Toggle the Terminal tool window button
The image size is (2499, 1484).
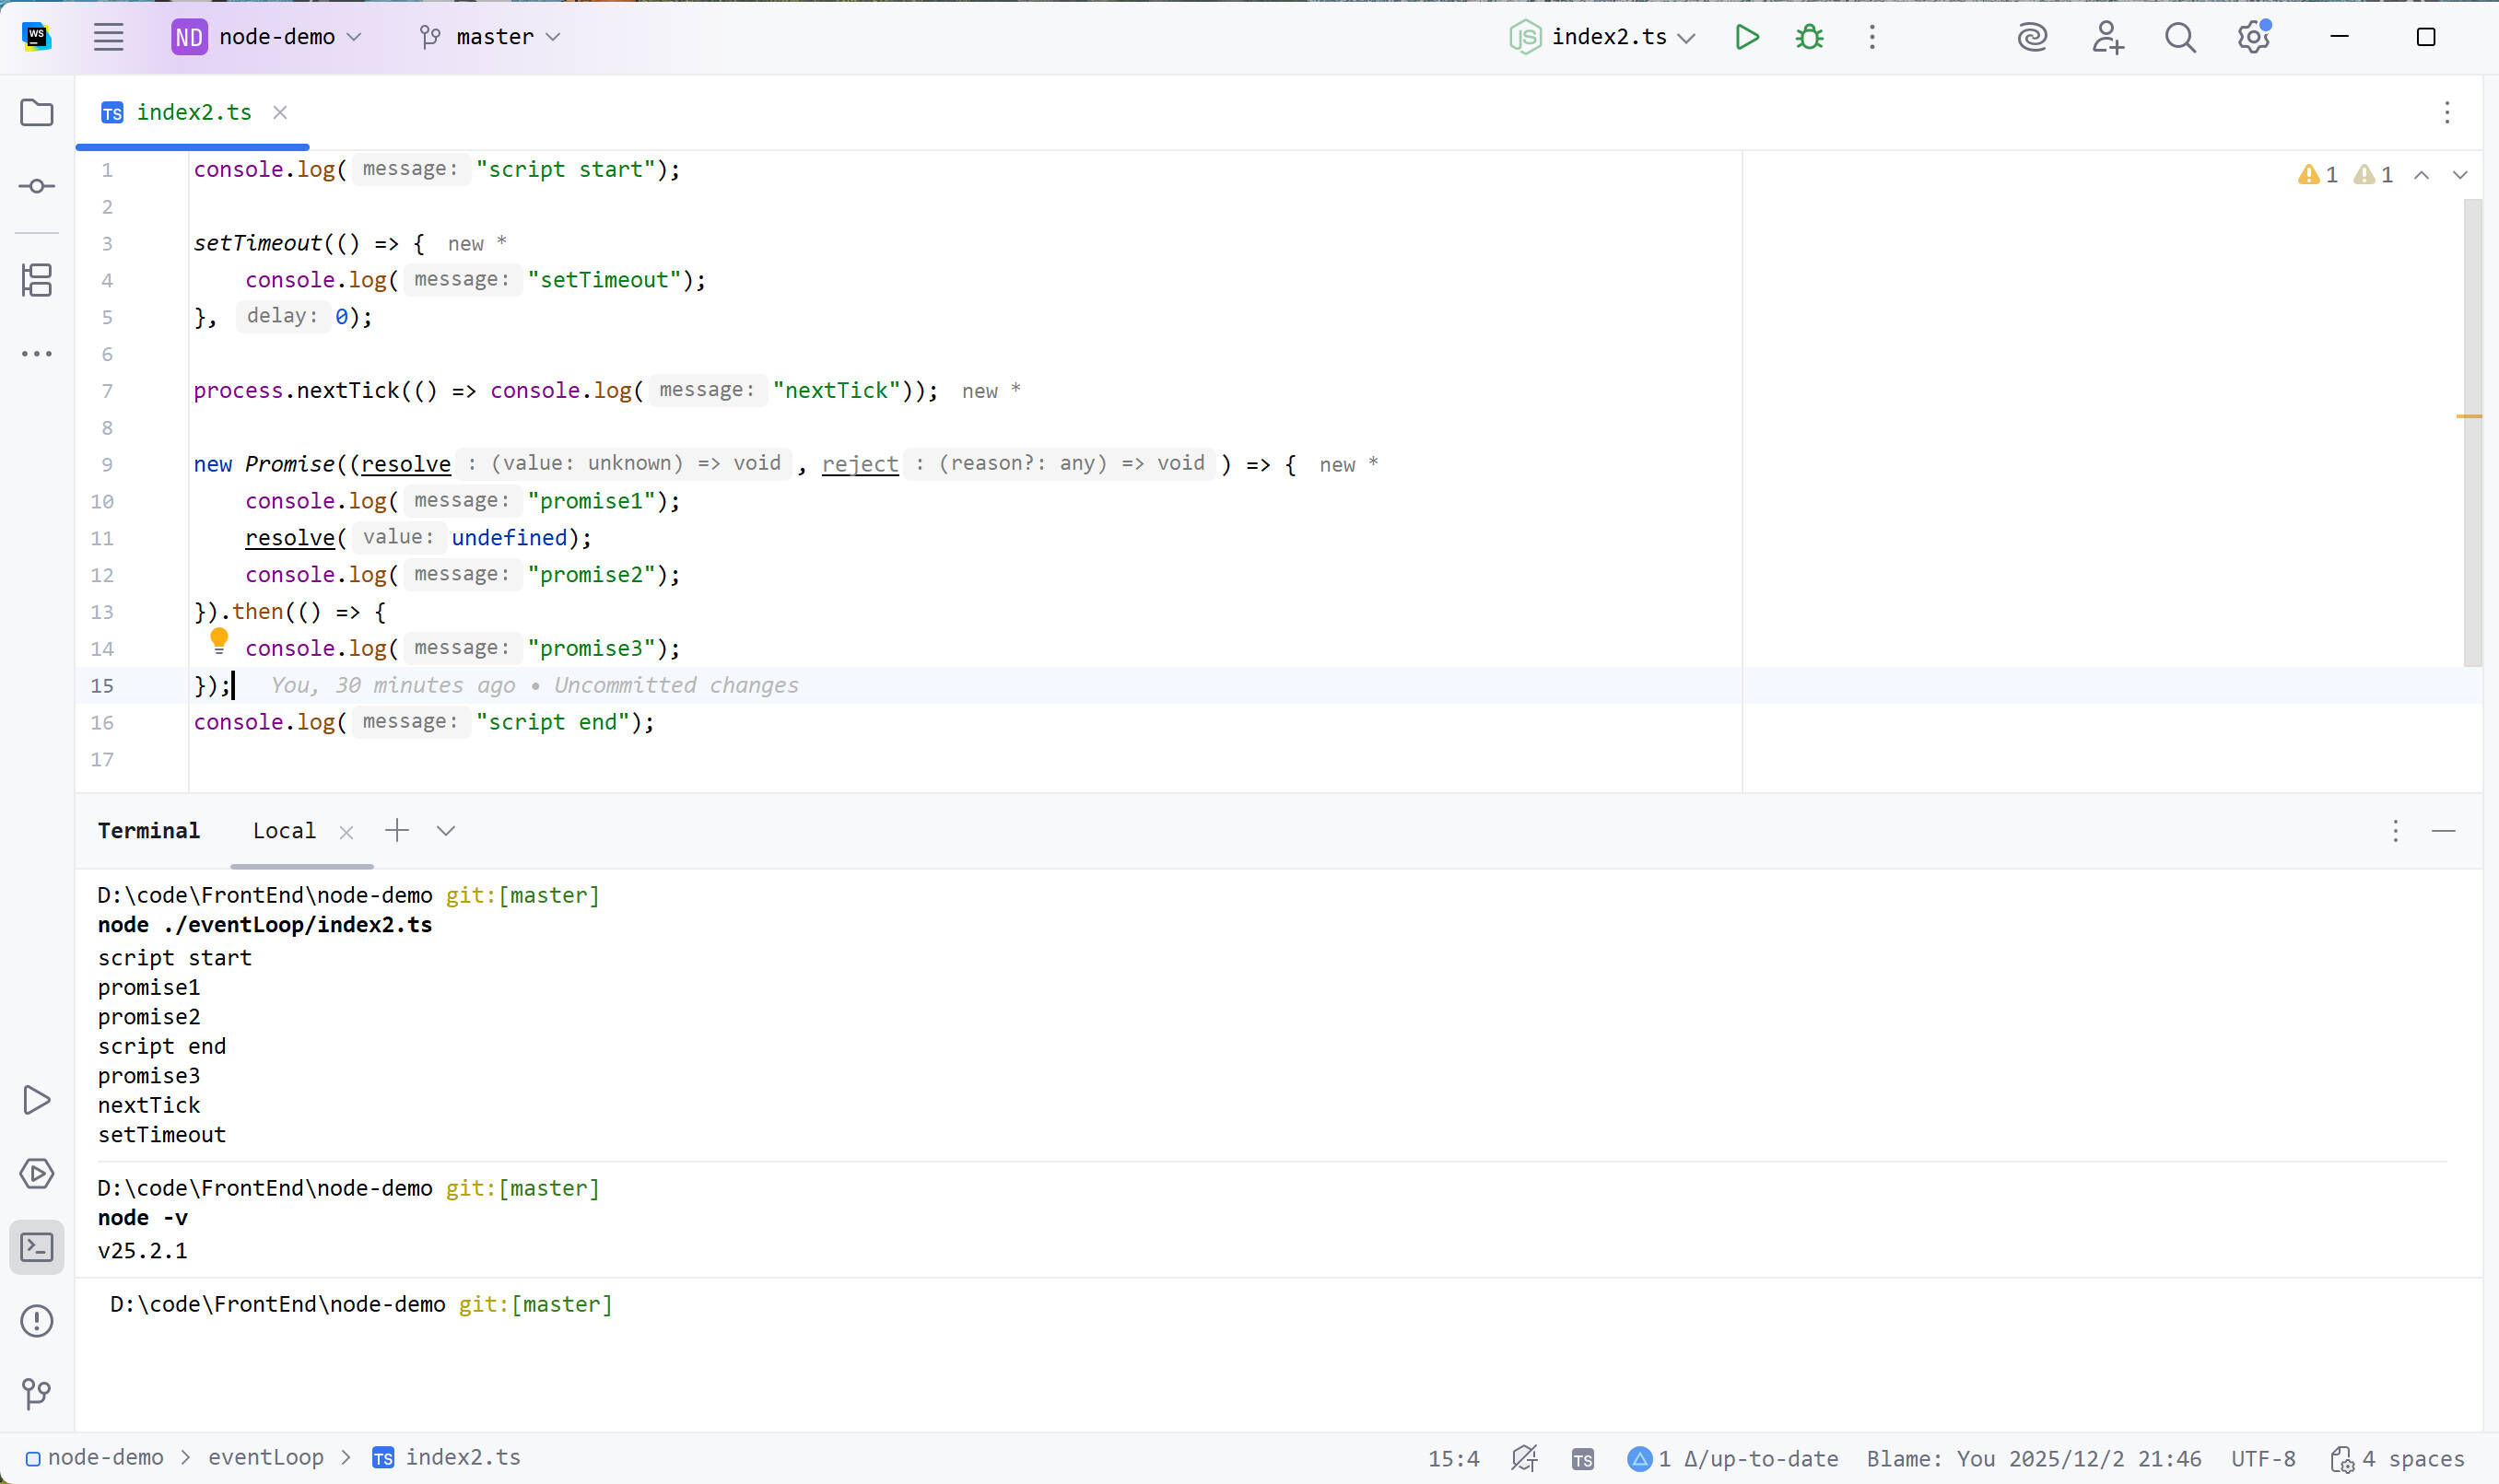coord(37,1247)
